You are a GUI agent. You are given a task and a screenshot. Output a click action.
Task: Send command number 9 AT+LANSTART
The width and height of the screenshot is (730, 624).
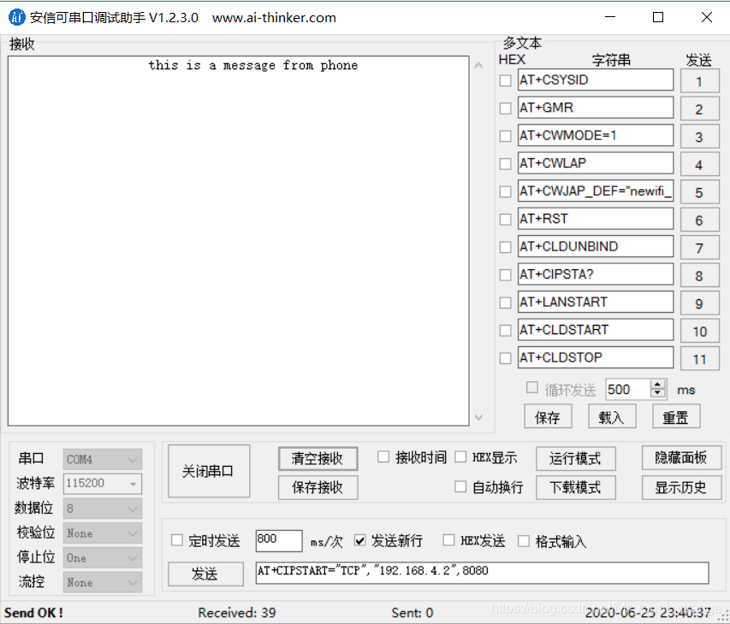[700, 303]
